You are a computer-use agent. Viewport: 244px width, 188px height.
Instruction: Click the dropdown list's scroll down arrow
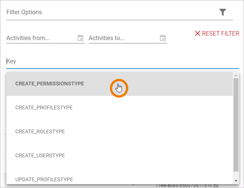(x=236, y=181)
